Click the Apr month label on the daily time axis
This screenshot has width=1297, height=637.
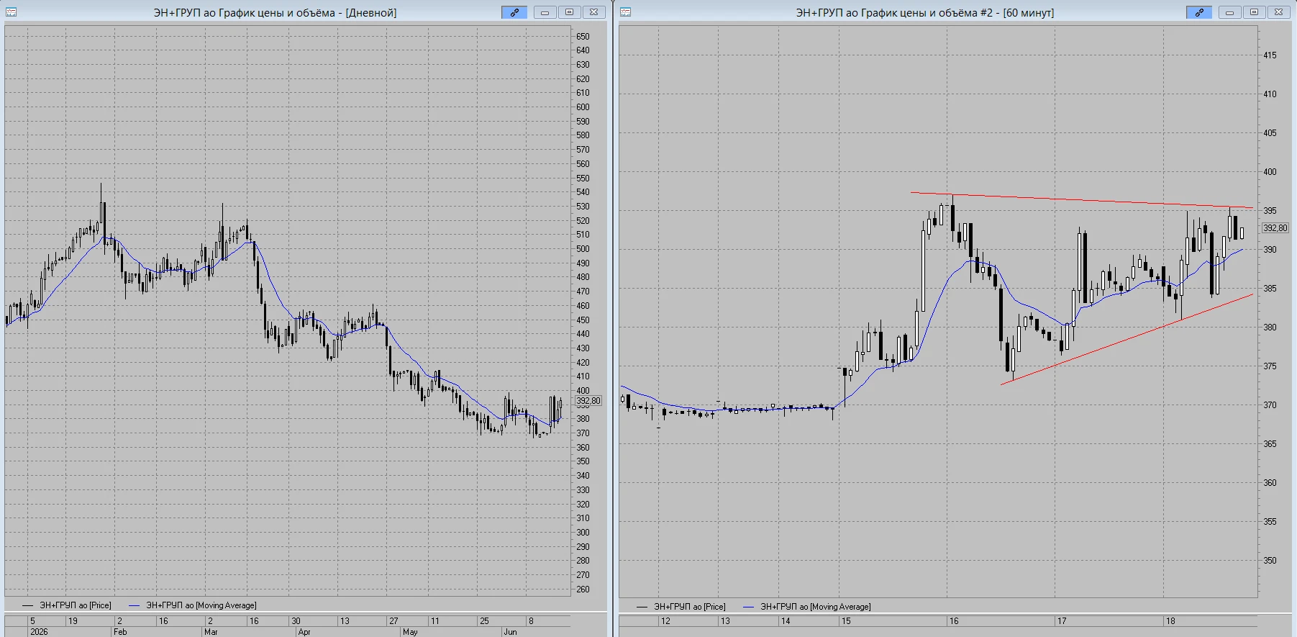(304, 632)
